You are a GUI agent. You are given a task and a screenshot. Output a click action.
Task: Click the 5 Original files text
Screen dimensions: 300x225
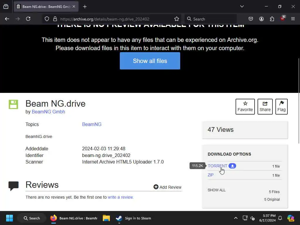pyautogui.click(x=272, y=199)
